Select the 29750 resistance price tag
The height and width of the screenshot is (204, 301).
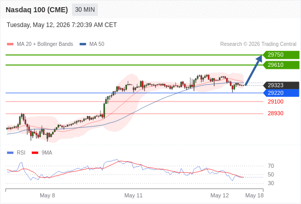(281, 55)
